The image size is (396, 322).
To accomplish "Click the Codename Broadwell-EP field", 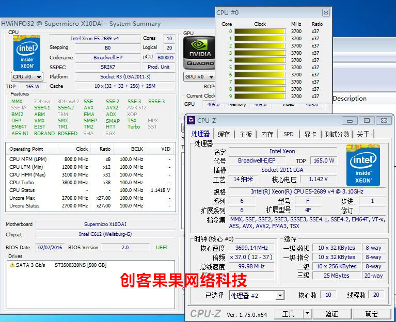I will click(107, 57).
